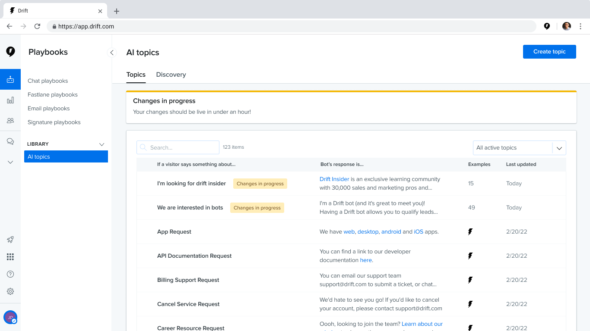
Task: Reload the page with browser refresh
Action: point(37,26)
